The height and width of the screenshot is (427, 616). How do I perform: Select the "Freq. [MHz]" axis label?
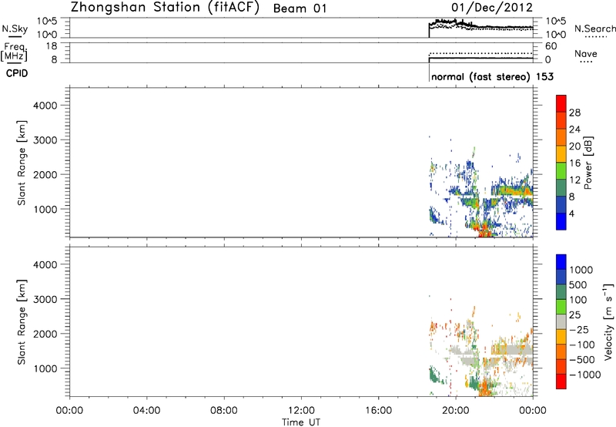15,52
